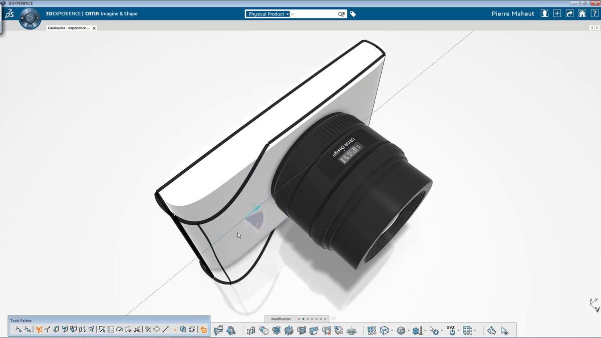The width and height of the screenshot is (601, 338).
Task: Go to Home via house icon
Action: (x=582, y=14)
